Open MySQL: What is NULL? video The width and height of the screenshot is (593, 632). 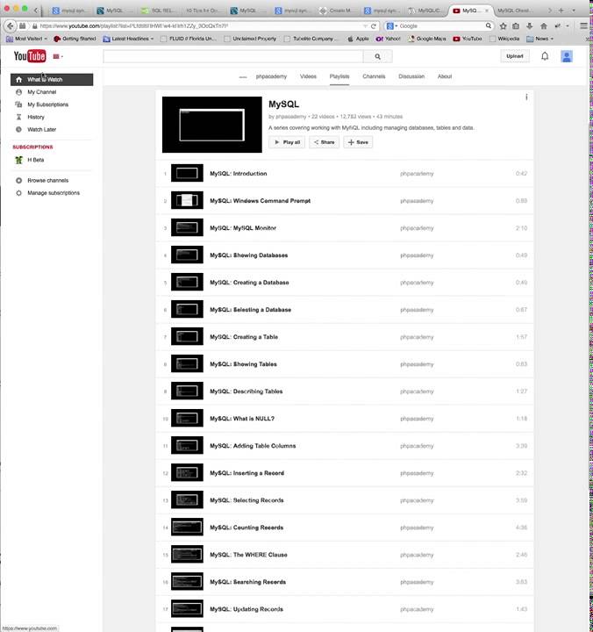(x=242, y=419)
